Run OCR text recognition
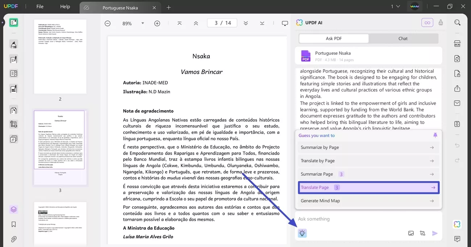 point(457,44)
